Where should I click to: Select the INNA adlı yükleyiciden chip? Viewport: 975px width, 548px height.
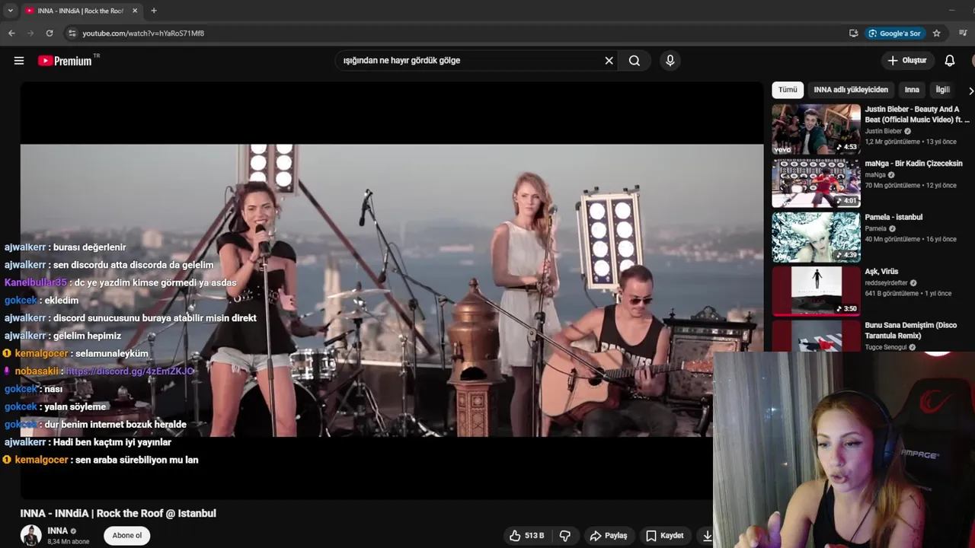[x=851, y=90]
